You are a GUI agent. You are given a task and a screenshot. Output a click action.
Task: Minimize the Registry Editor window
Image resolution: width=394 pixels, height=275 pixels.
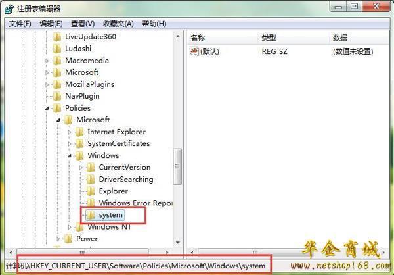(x=338, y=6)
